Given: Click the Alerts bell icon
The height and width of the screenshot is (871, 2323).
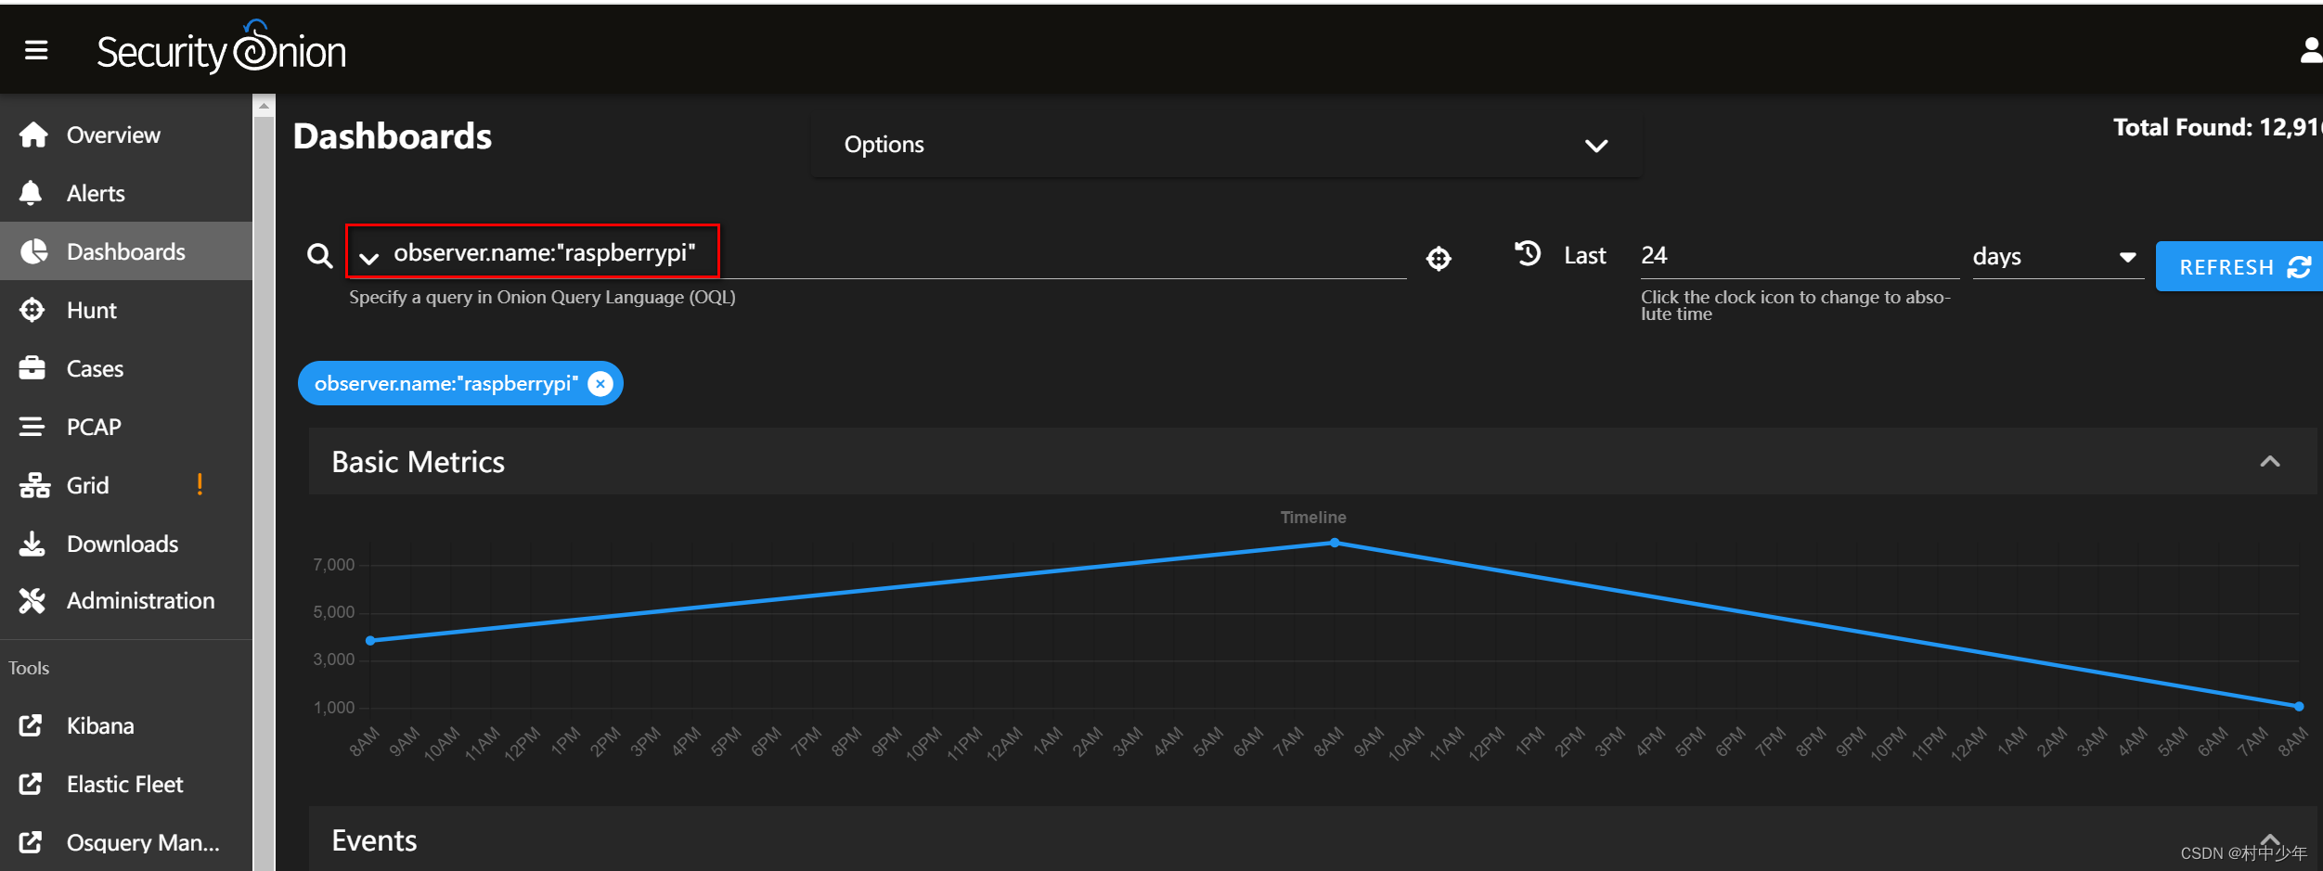Looking at the screenshot, I should (x=31, y=193).
